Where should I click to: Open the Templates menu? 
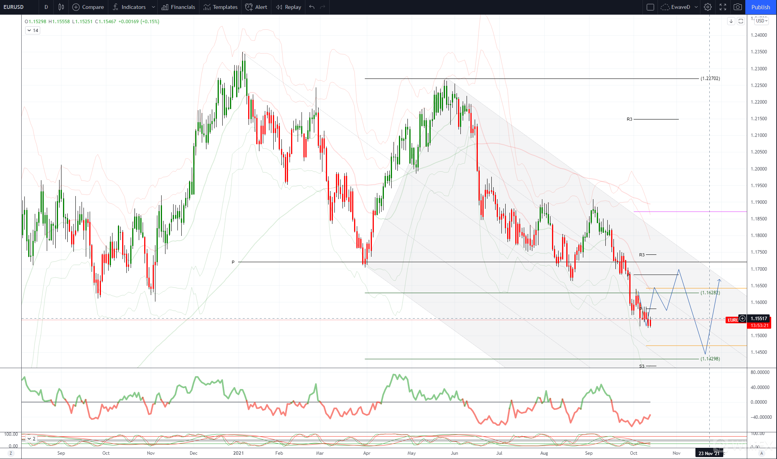click(220, 7)
